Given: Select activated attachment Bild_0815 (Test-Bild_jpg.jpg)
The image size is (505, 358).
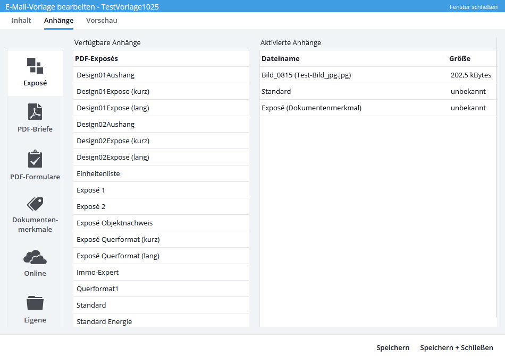Looking at the screenshot, I should coord(306,75).
